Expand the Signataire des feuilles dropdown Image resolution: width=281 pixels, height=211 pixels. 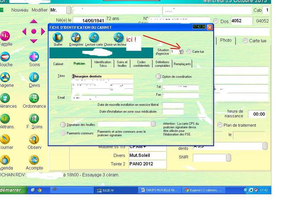click(x=153, y=124)
